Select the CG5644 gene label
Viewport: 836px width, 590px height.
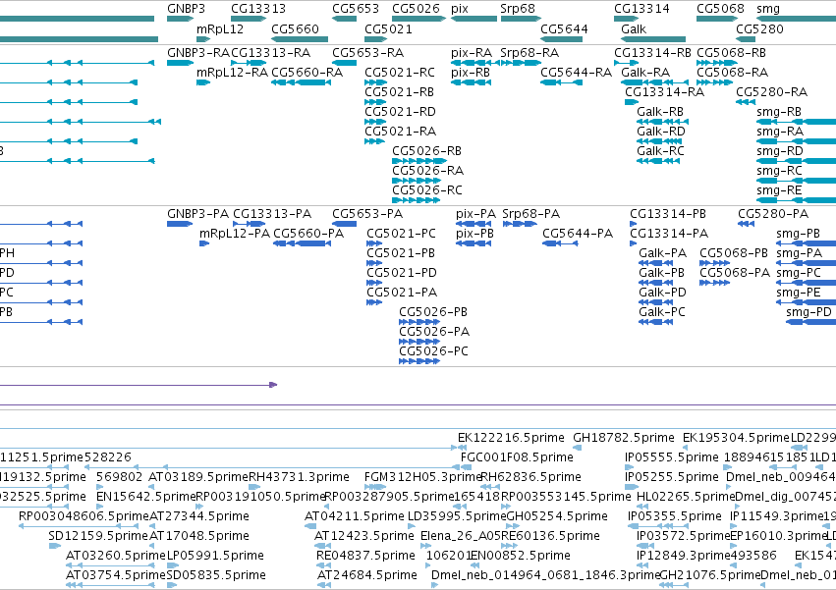(564, 28)
